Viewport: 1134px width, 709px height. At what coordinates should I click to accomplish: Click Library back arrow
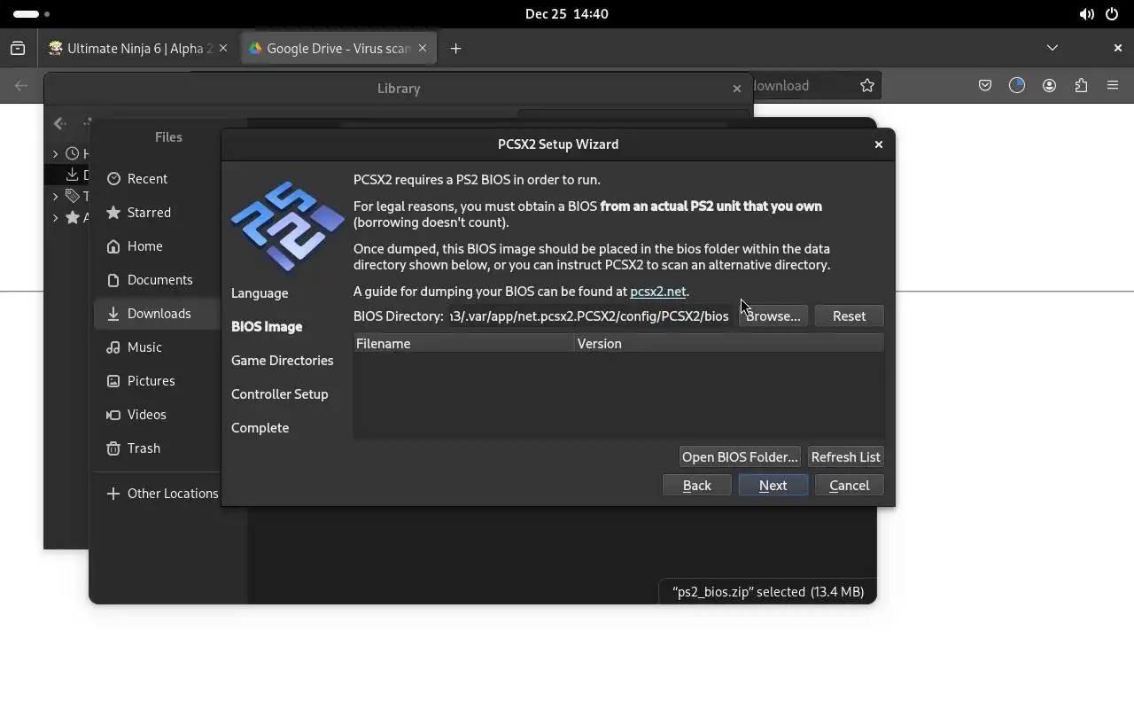coord(59,123)
